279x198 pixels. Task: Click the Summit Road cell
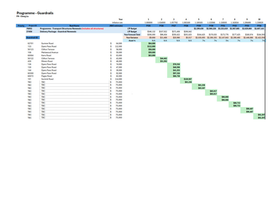47,79
